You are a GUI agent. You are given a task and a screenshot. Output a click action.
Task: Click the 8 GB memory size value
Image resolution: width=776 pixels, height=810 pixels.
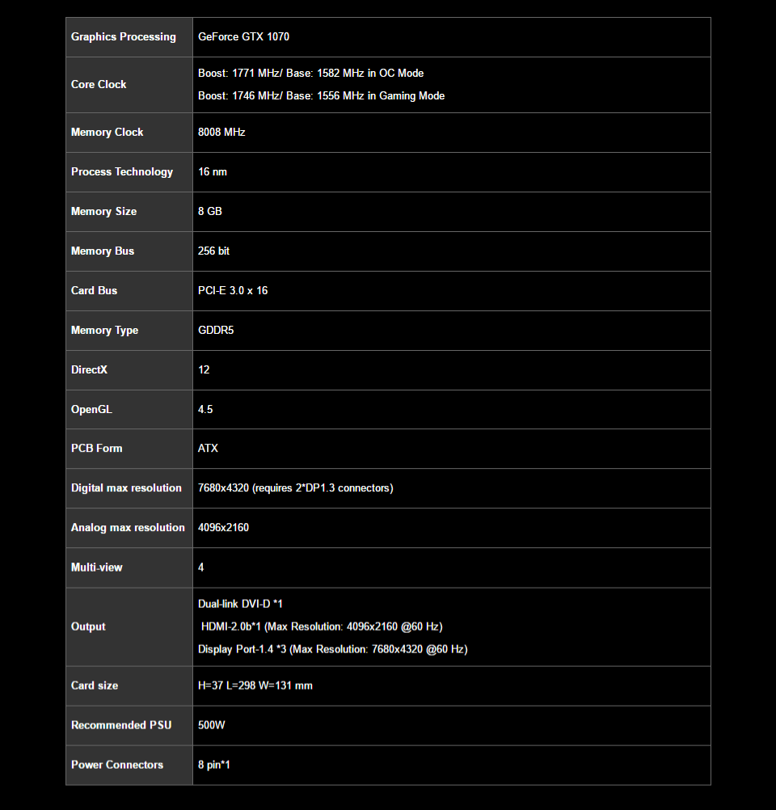pyautogui.click(x=210, y=212)
